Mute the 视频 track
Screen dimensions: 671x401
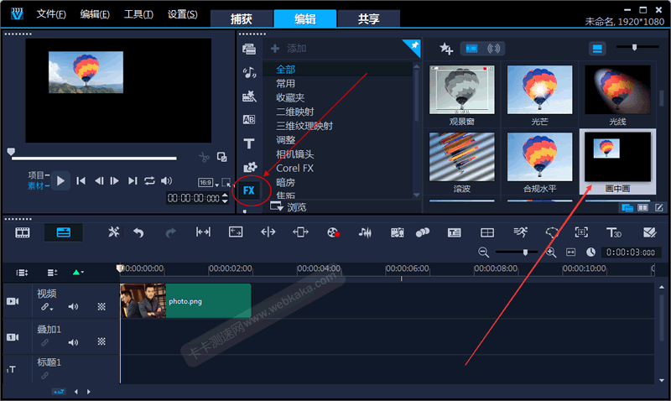[73, 306]
